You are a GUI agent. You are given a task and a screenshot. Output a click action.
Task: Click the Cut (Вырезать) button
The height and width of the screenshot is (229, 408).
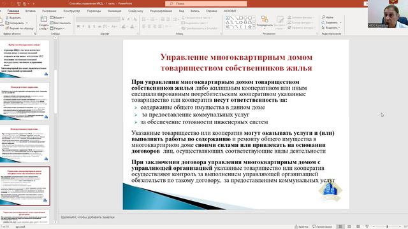click(13, 18)
